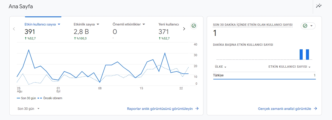Click the 391 active users value

click(30, 32)
